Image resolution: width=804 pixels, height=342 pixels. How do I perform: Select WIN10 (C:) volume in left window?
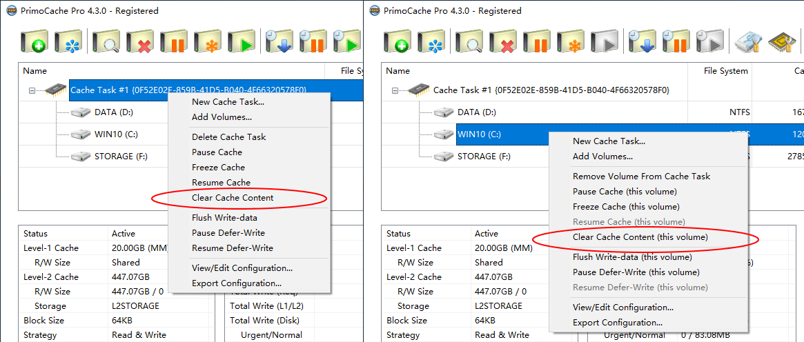(117, 134)
